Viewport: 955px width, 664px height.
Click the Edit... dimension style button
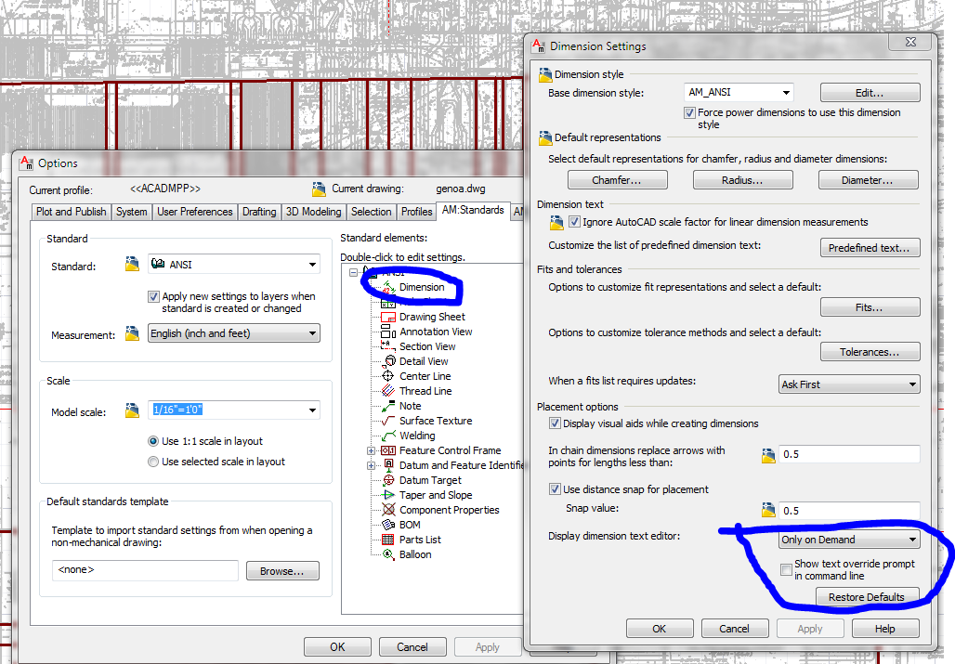pos(870,93)
